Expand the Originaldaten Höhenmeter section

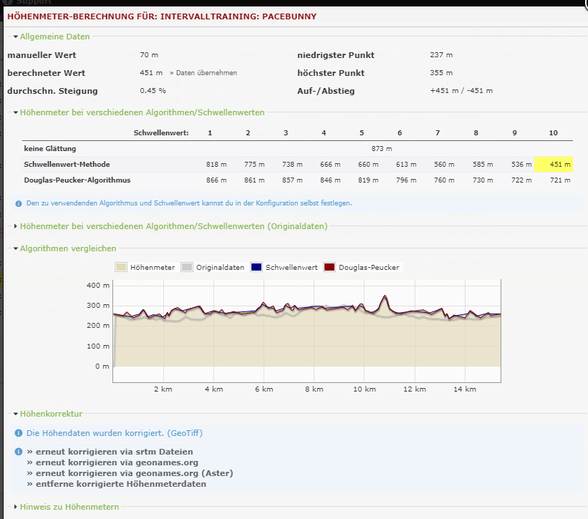173,226
